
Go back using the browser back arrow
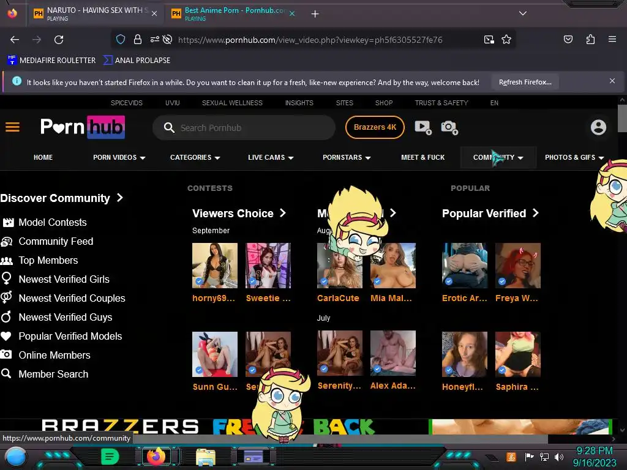[15, 40]
